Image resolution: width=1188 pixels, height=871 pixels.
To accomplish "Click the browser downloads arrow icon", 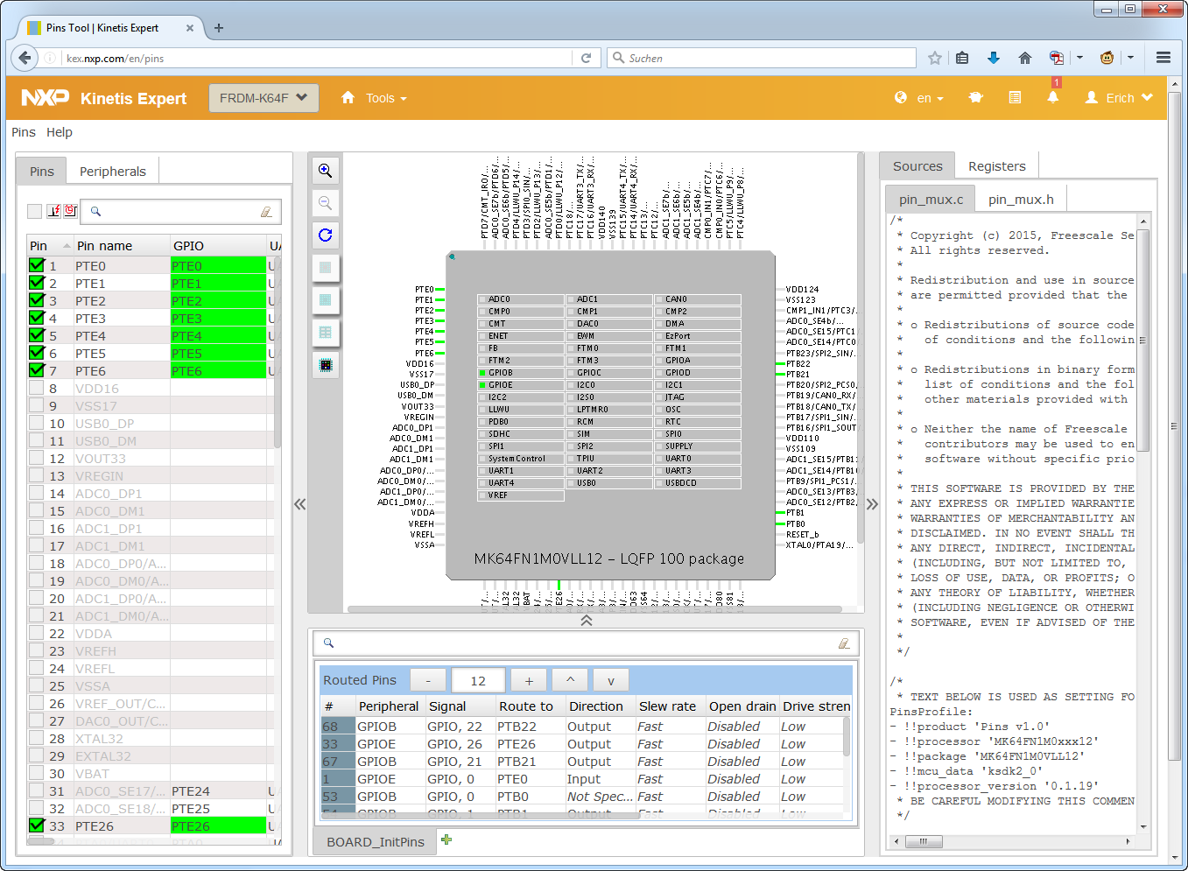I will pyautogui.click(x=993, y=58).
